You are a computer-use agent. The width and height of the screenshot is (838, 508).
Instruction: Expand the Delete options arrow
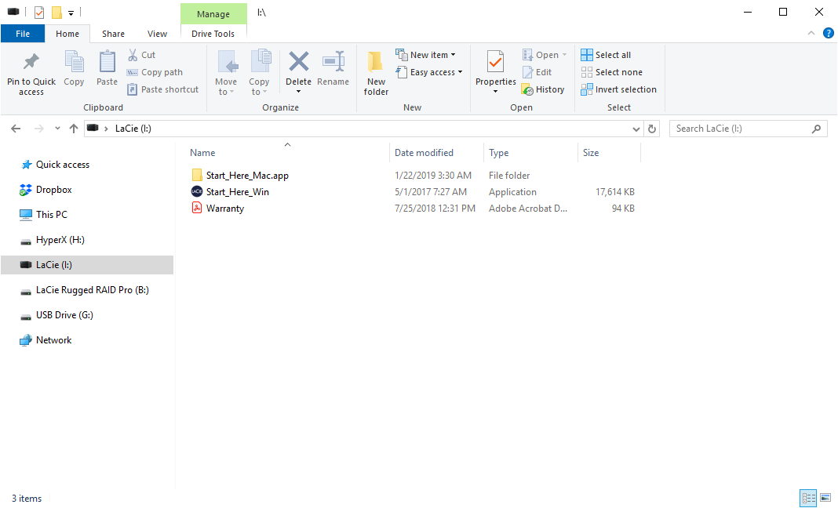point(298,92)
